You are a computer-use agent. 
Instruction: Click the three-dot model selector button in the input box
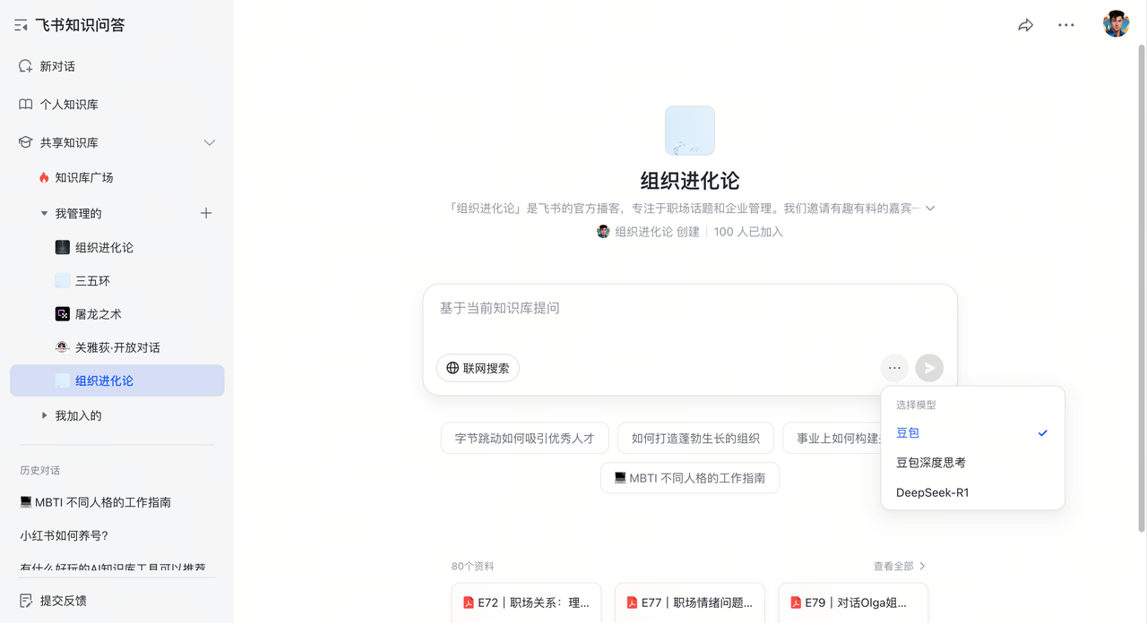click(x=894, y=368)
